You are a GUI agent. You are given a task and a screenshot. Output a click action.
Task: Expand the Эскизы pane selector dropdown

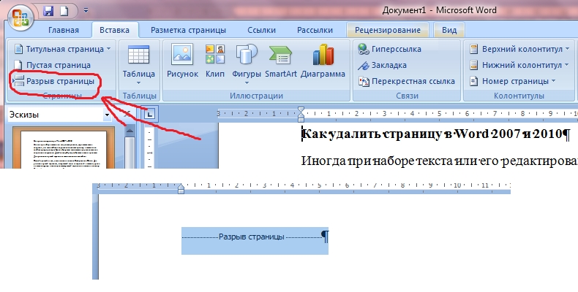click(x=107, y=115)
